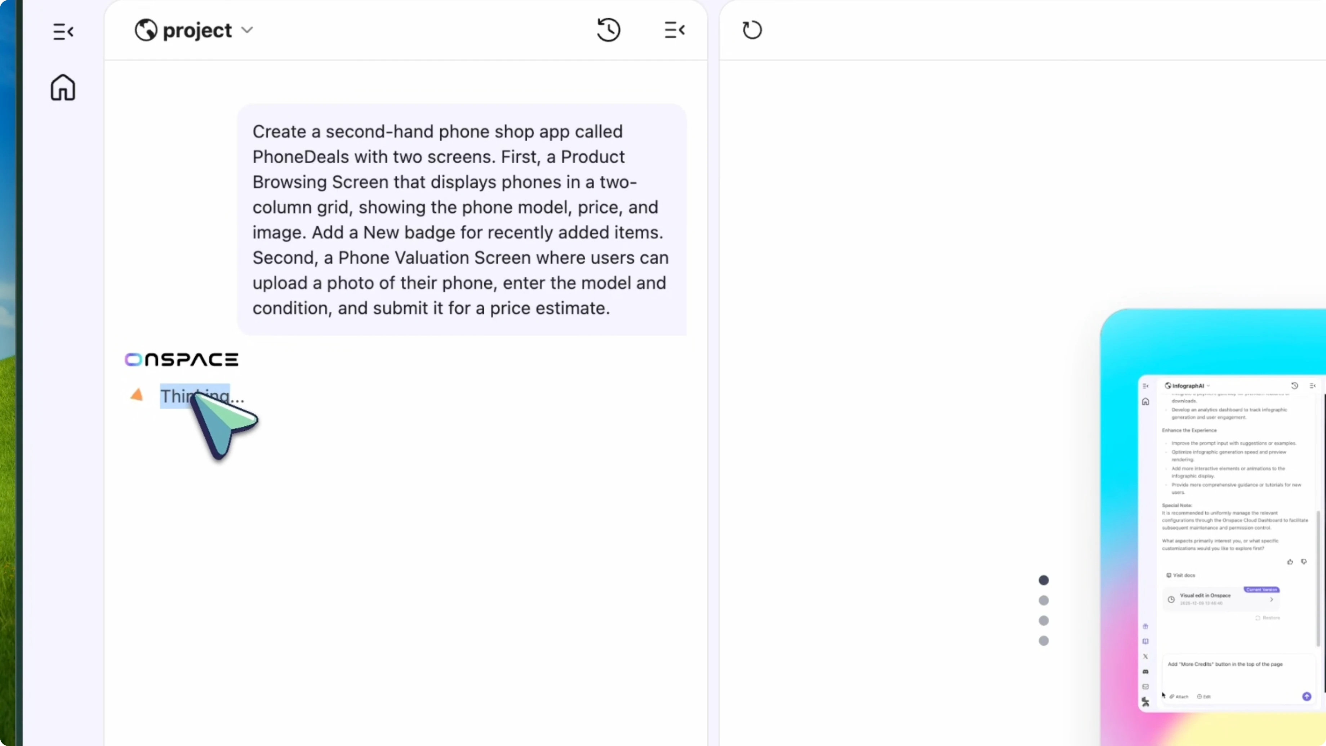Image resolution: width=1326 pixels, height=746 pixels.
Task: Open version history in the project toolbar
Action: [x=609, y=30]
